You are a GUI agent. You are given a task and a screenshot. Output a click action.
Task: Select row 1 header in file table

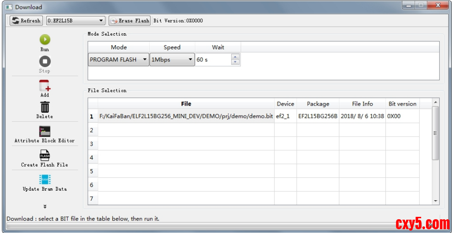click(93, 116)
